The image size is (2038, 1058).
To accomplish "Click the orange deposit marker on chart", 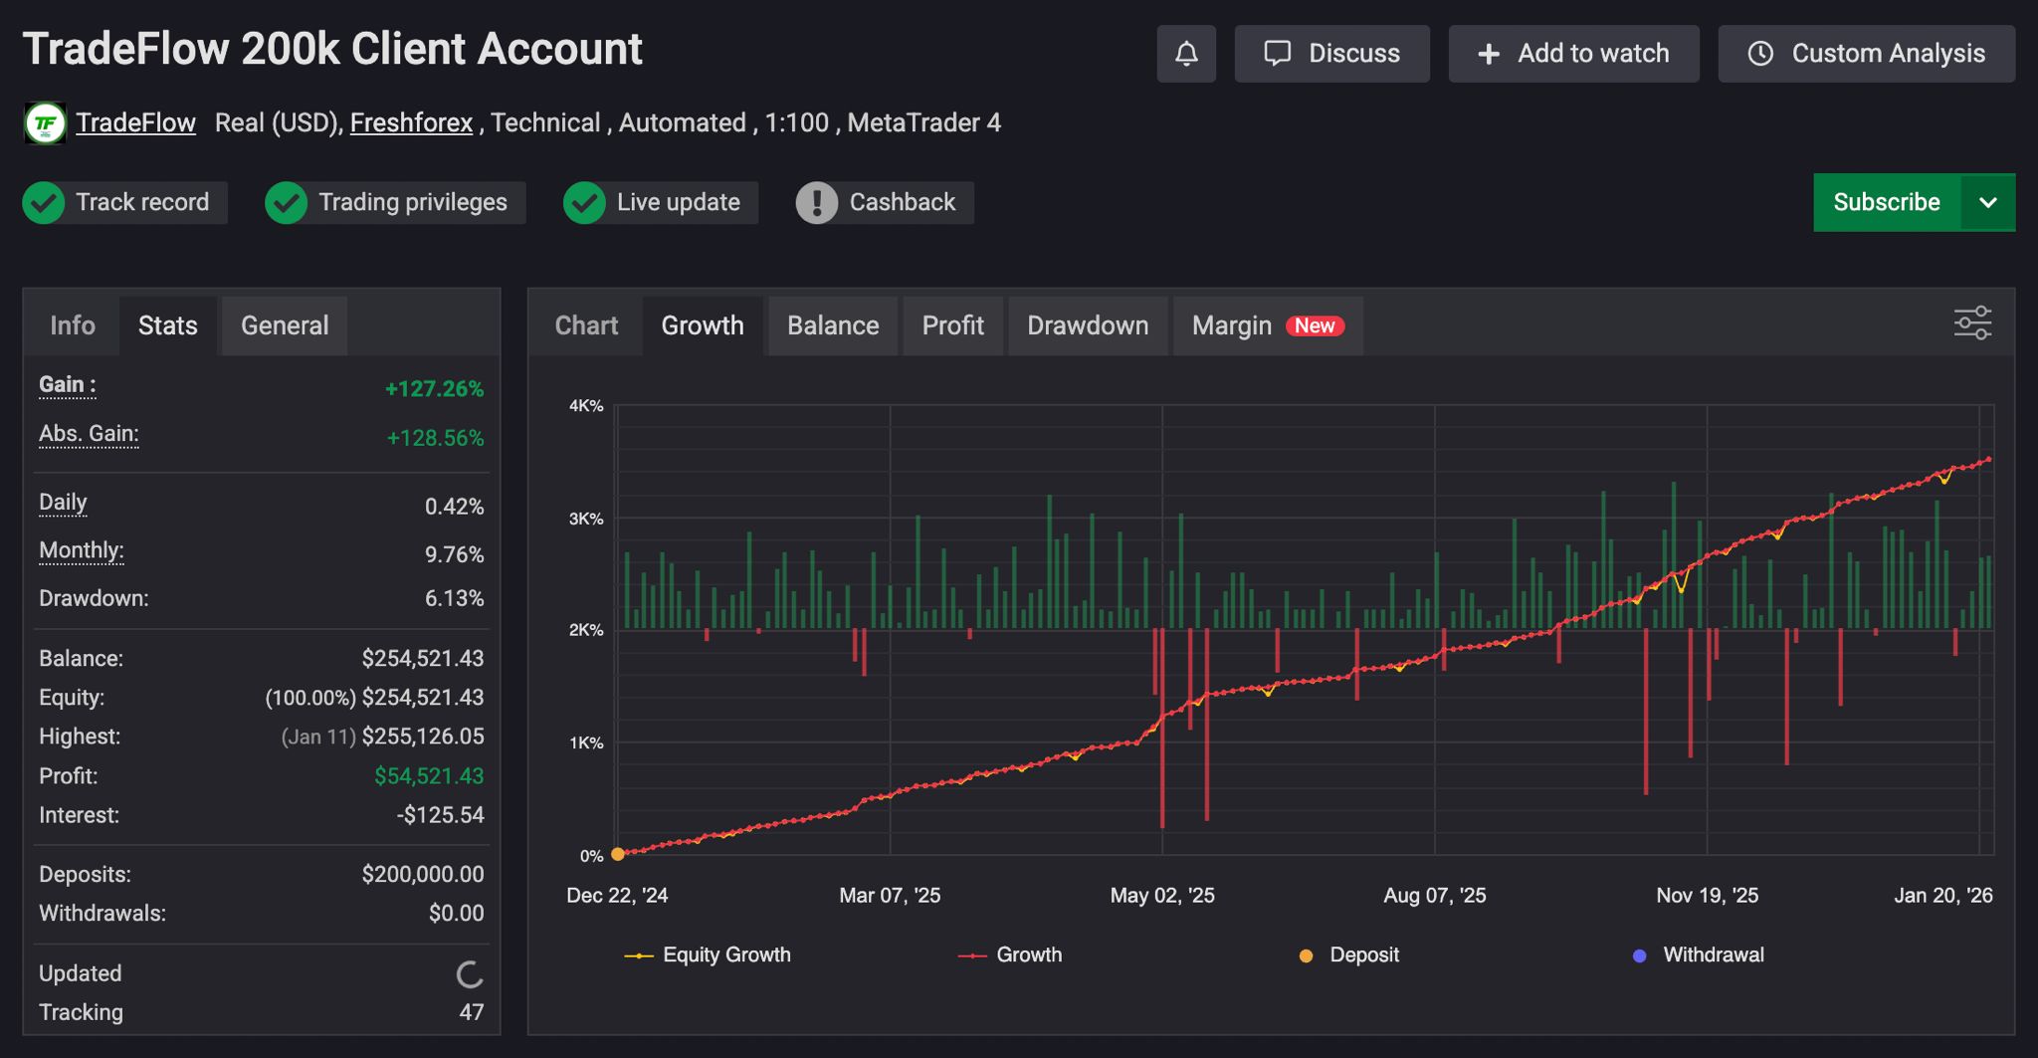I will coord(618,854).
